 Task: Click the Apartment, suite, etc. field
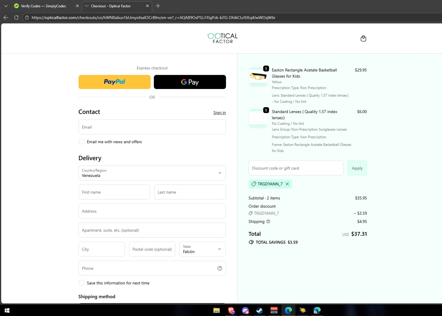tap(152, 230)
